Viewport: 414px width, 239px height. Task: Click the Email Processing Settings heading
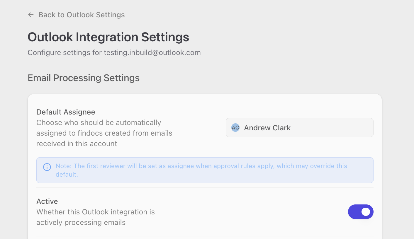pos(84,78)
